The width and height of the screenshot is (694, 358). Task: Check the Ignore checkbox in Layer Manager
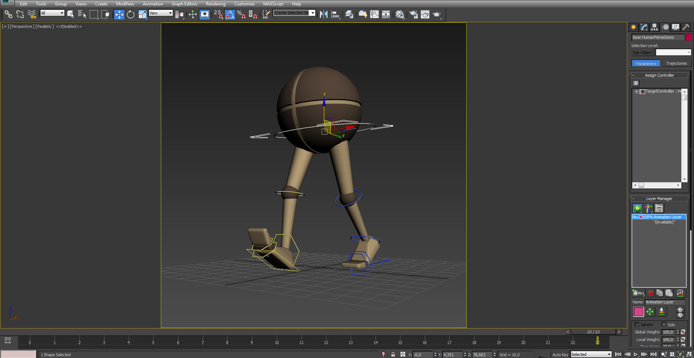(x=637, y=324)
